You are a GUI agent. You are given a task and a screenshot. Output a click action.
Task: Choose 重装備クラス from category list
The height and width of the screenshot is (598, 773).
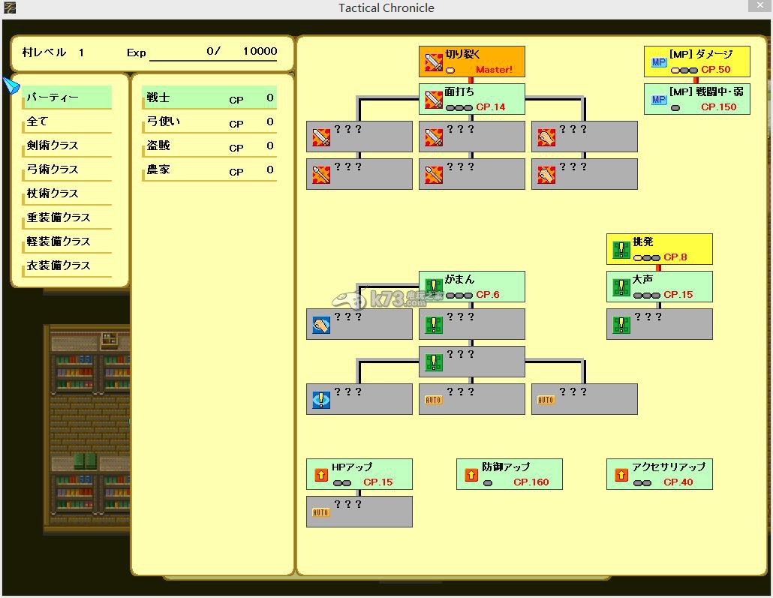[x=68, y=218]
